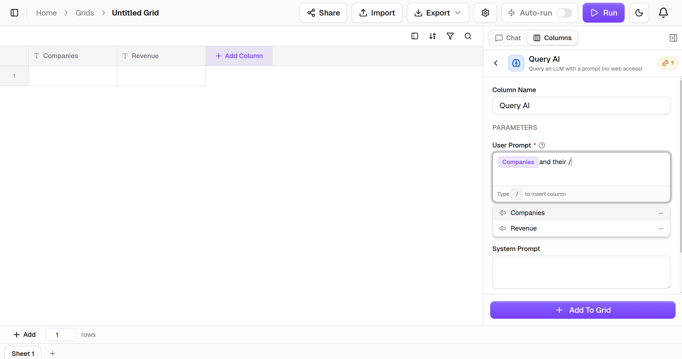Open notifications bell icon
Screen dimensions: 682x359
(663, 13)
